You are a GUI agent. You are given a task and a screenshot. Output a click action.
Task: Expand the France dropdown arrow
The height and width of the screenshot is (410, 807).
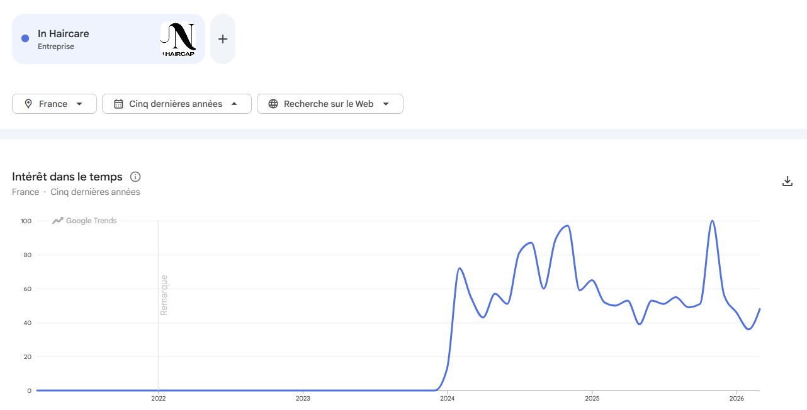(x=79, y=104)
